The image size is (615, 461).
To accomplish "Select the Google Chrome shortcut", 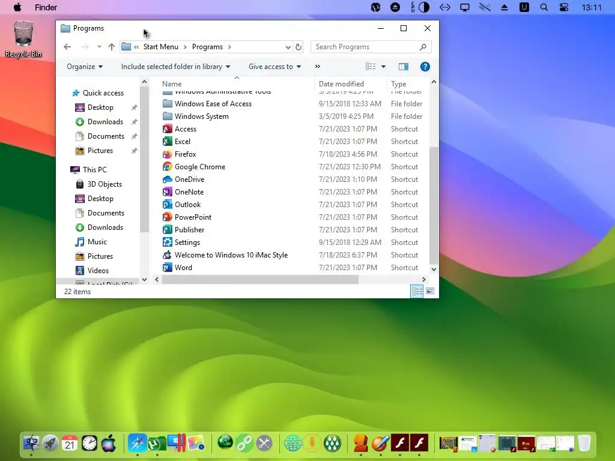I will (x=199, y=167).
